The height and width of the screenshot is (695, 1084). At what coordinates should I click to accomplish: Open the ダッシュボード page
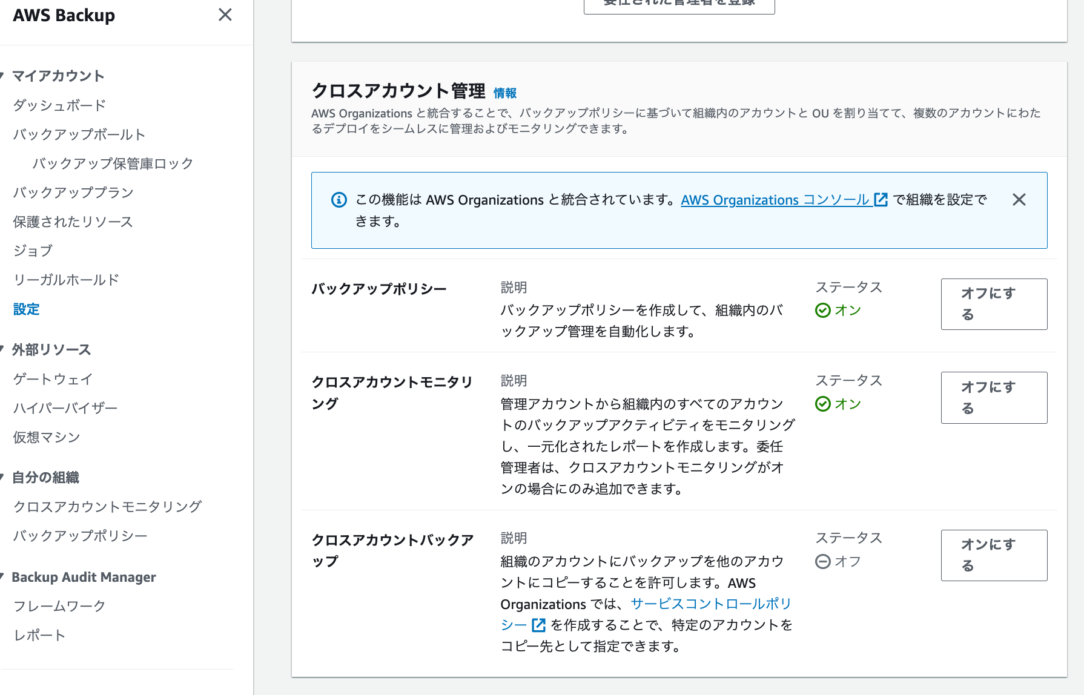58,105
